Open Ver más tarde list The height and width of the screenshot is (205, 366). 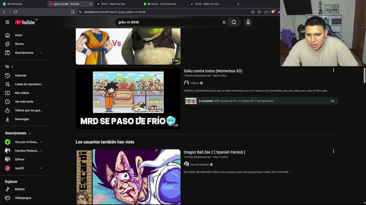(x=24, y=102)
